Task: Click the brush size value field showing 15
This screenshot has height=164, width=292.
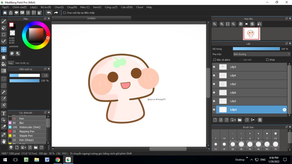Action: pyautogui.click(x=45, y=75)
